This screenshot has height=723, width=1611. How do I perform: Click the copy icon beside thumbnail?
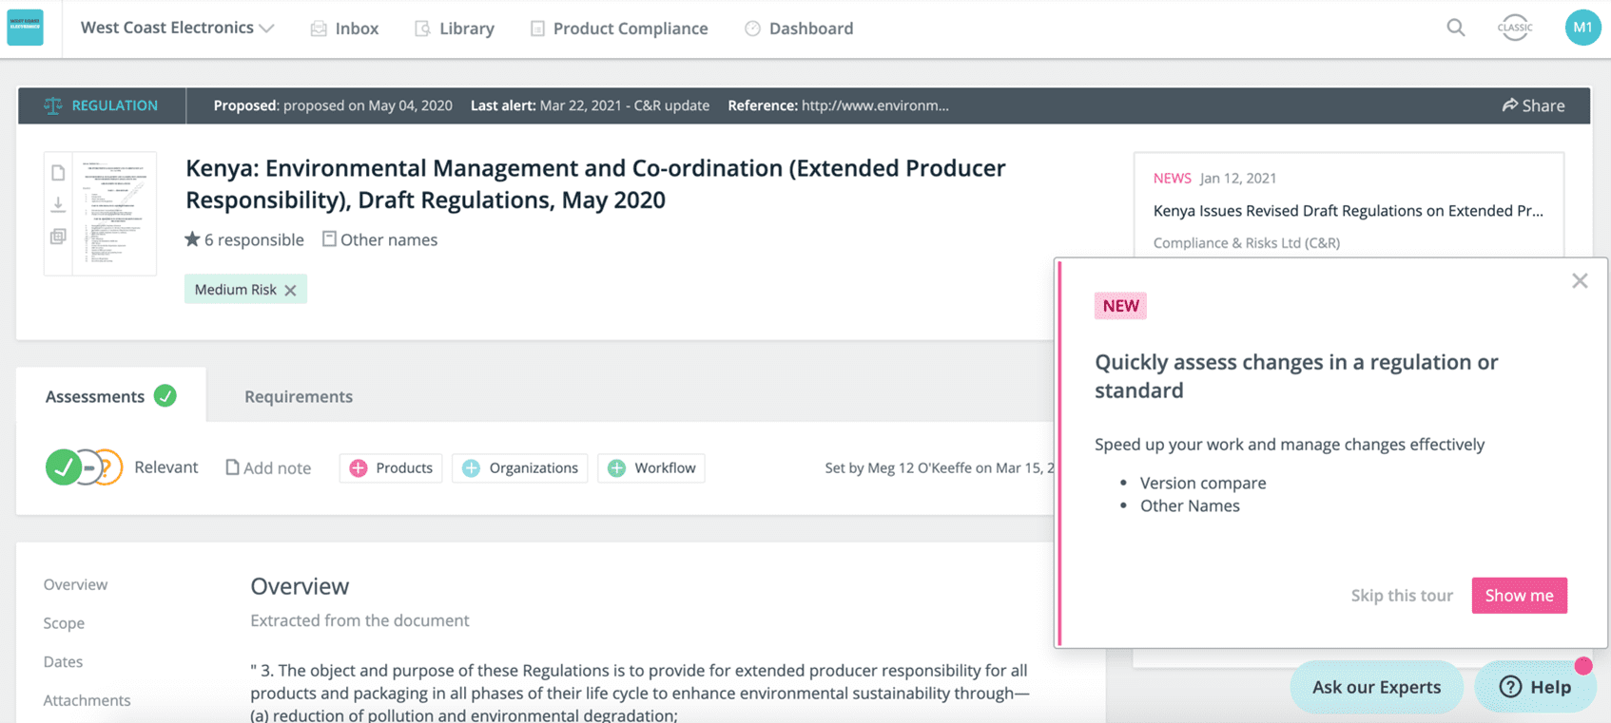[58, 237]
